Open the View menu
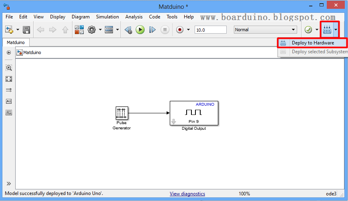Screen dimensions: 348x201 click(38, 17)
